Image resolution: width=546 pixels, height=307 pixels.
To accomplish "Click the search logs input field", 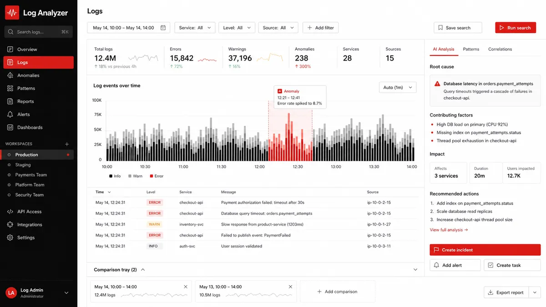I will [x=39, y=32].
